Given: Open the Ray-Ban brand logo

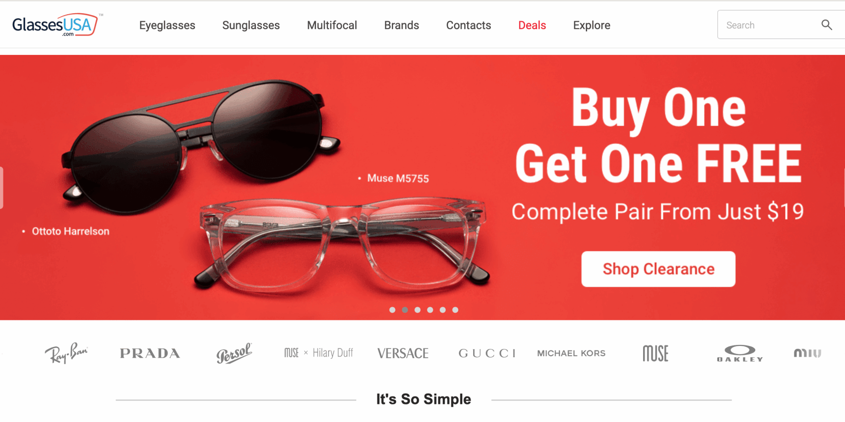Looking at the screenshot, I should (66, 353).
